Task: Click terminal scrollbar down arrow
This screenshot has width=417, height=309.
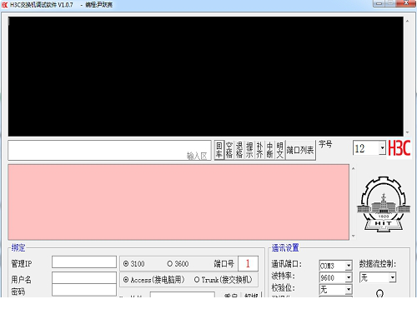Action: 407,132
